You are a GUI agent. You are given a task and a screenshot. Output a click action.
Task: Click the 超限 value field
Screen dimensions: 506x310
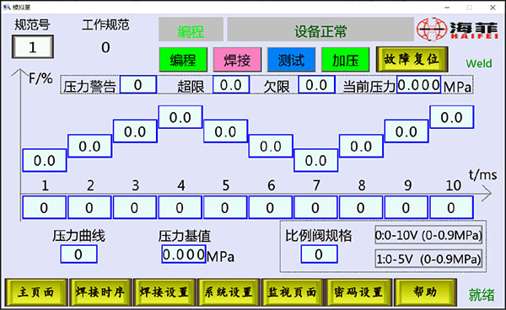tap(231, 85)
